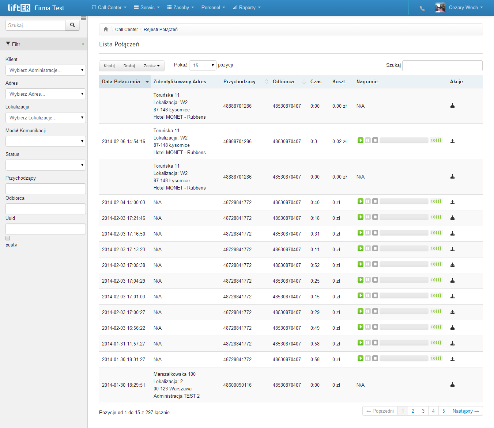
Task: Change the 'Pokaż' entries-per-page dropdown
Action: pyautogui.click(x=203, y=65)
